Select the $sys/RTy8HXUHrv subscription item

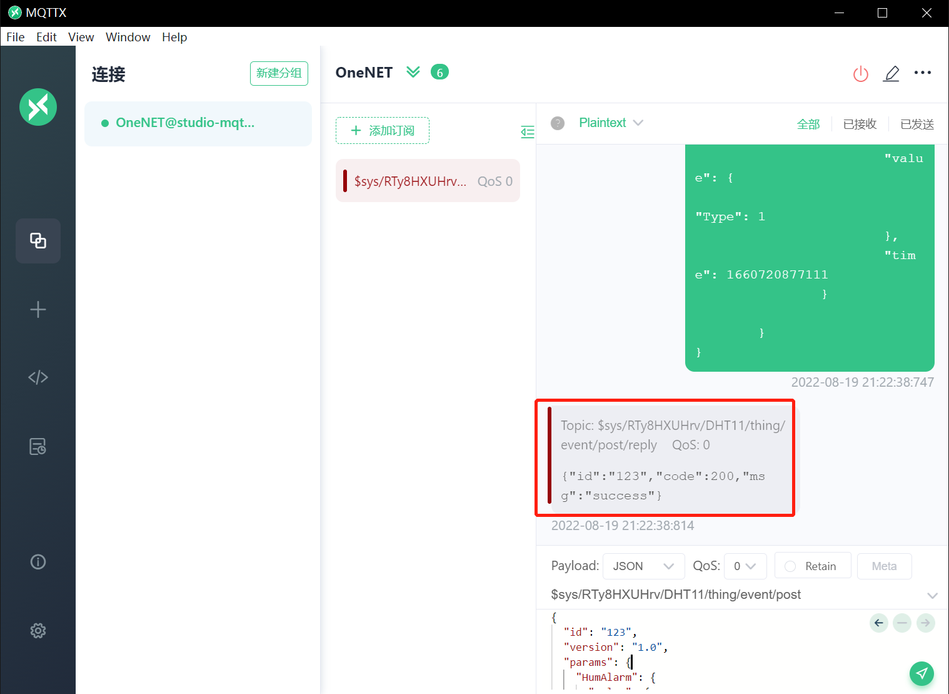click(x=428, y=181)
